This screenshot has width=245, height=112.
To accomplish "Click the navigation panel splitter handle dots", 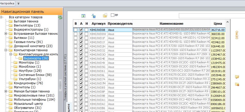I will [60, 85].
